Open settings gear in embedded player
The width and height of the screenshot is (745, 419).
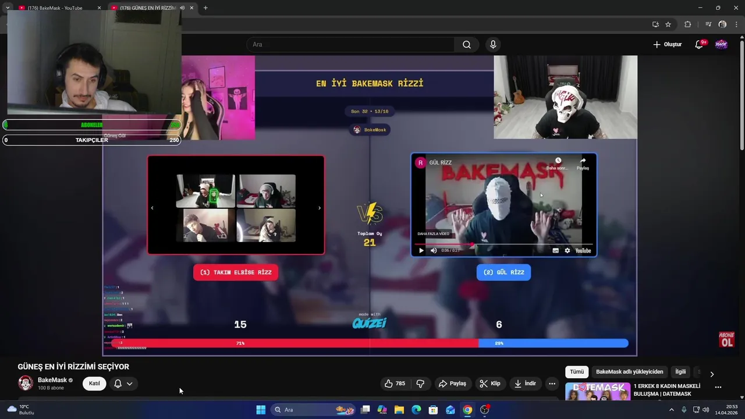[x=567, y=250]
